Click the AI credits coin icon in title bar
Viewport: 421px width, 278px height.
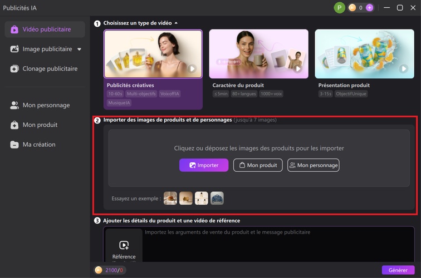[x=353, y=8]
